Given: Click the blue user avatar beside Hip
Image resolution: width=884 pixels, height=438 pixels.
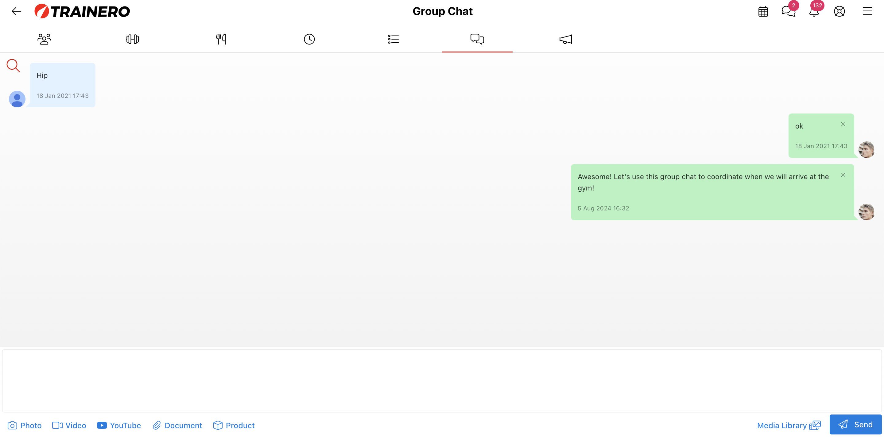Looking at the screenshot, I should click(x=17, y=99).
